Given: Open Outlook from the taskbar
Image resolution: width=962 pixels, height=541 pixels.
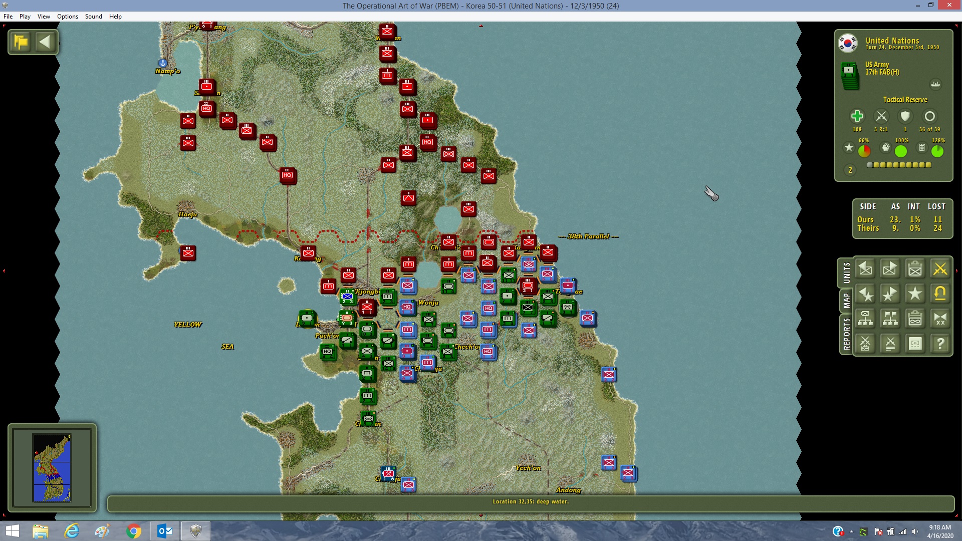Looking at the screenshot, I should 165,531.
